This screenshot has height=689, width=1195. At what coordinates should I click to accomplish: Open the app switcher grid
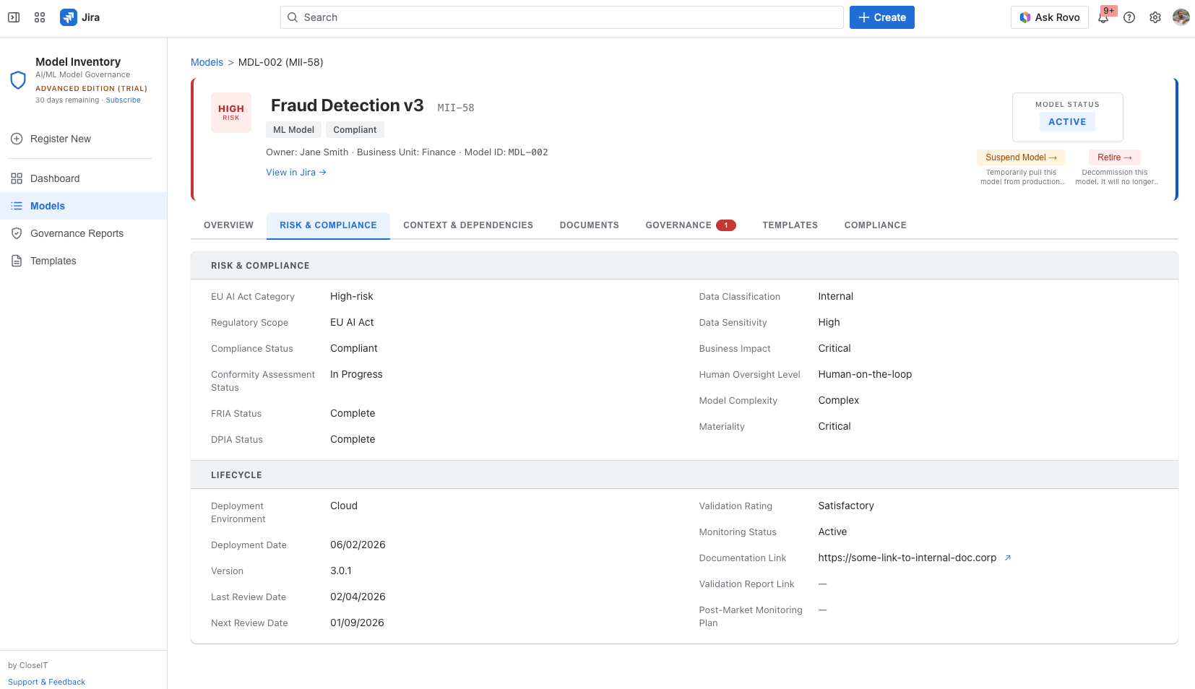[x=40, y=17]
